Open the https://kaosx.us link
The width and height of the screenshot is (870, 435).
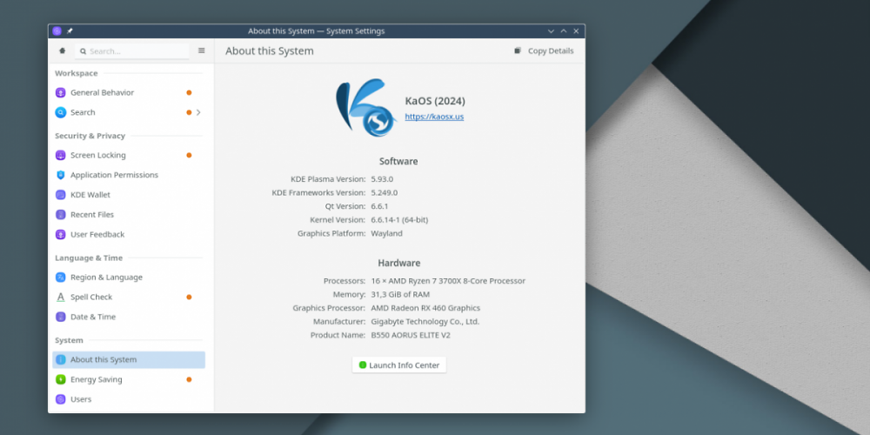(x=434, y=117)
